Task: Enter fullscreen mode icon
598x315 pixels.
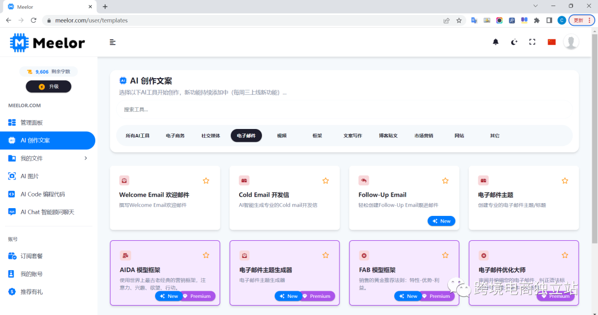Action: point(532,42)
